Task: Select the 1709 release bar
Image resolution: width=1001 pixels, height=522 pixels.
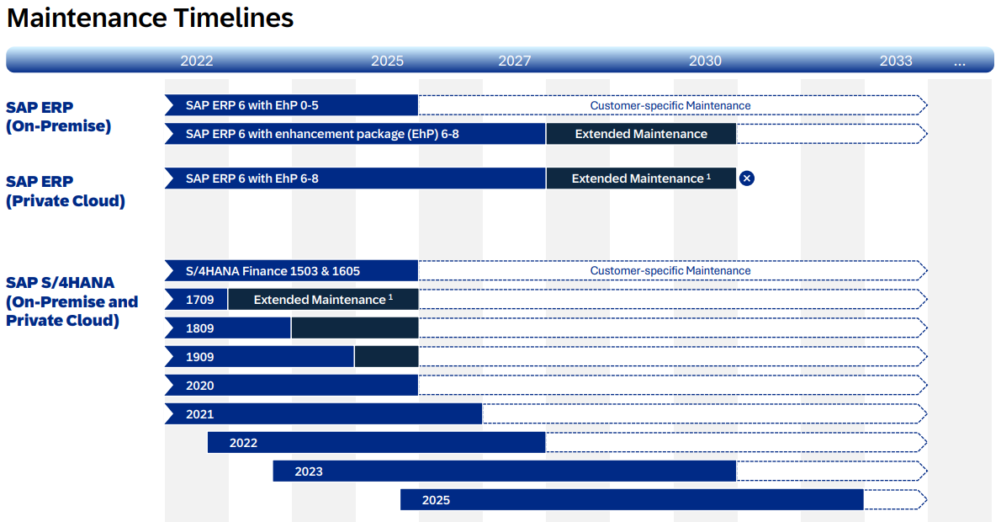Action: [197, 300]
